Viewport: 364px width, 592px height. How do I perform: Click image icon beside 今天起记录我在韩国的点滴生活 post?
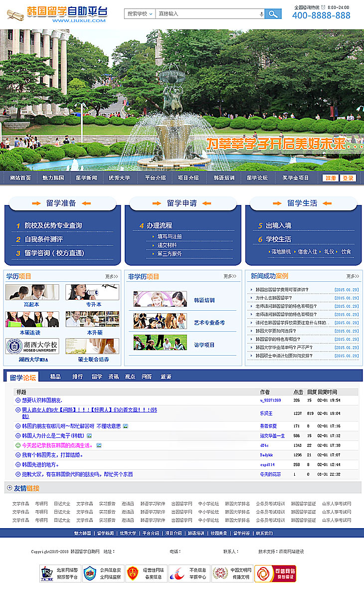tap(99, 445)
